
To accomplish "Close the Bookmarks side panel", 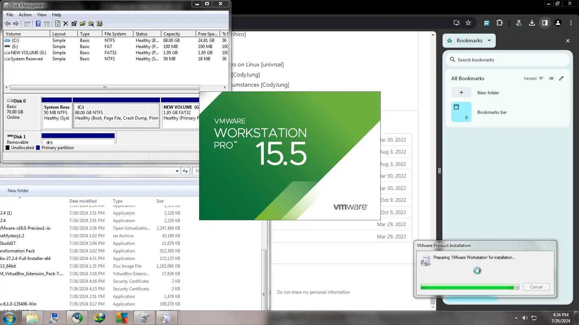I will point(568,41).
